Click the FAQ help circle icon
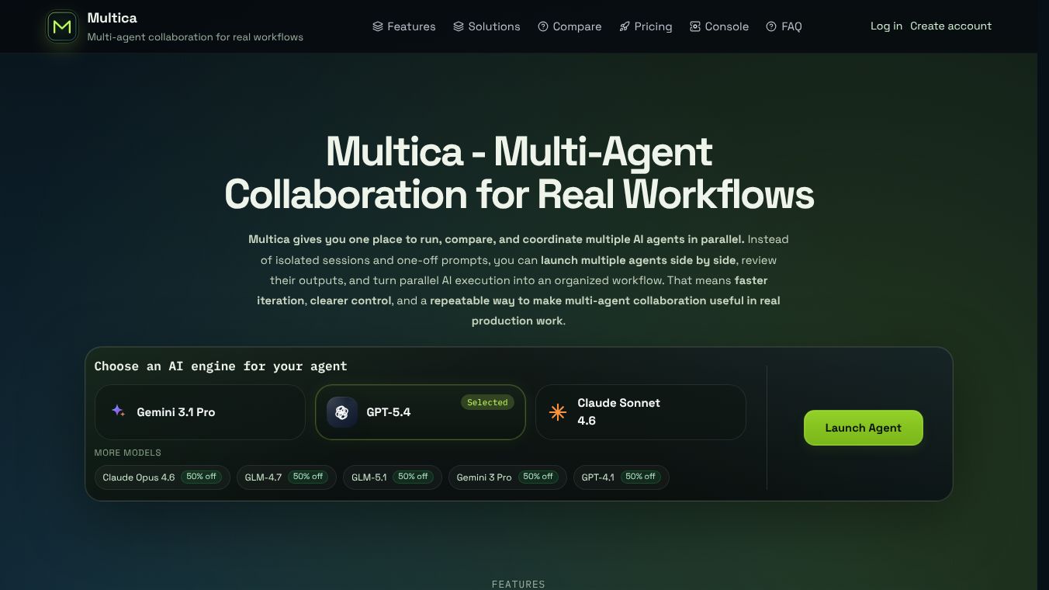Image resolution: width=1049 pixels, height=590 pixels. point(771,26)
